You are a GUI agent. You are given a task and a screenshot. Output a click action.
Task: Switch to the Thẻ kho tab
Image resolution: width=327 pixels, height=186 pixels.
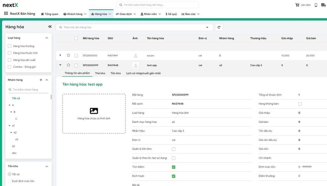click(x=100, y=73)
